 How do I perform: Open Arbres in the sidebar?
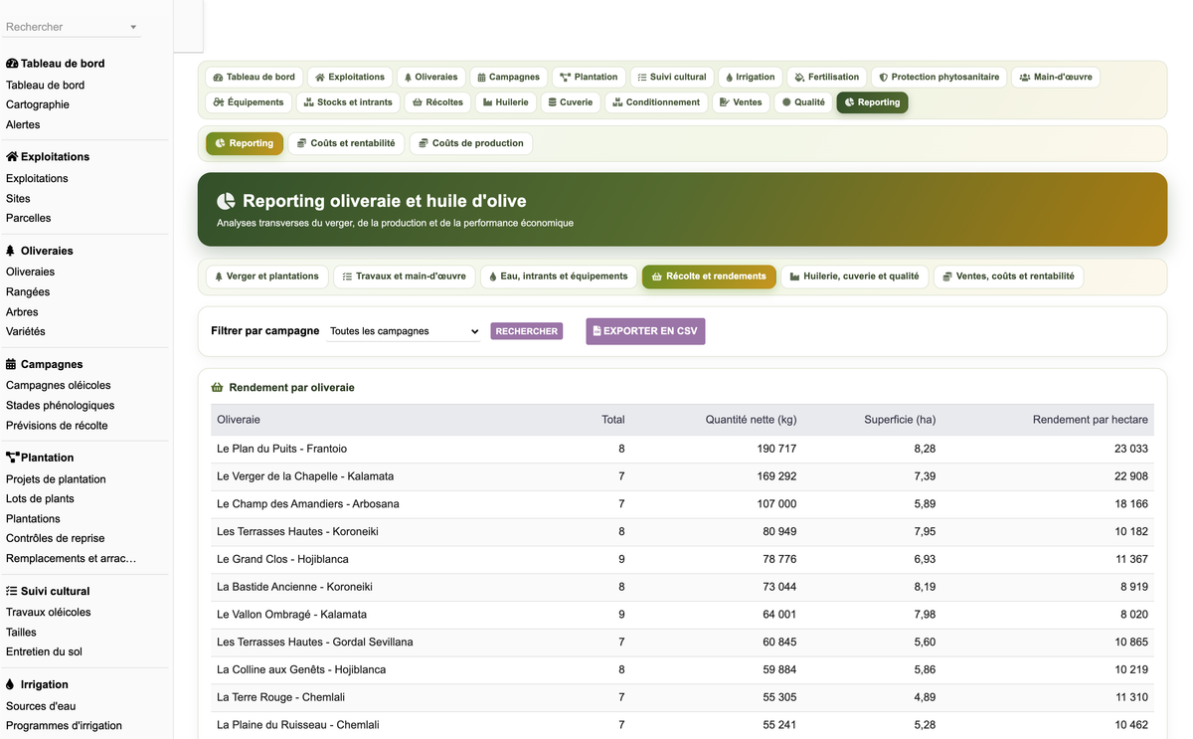point(22,311)
